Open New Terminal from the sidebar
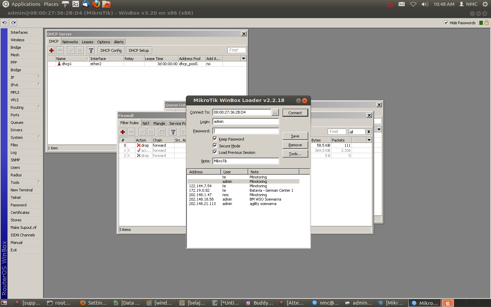Screen dimensions: 491x307 coord(26,190)
